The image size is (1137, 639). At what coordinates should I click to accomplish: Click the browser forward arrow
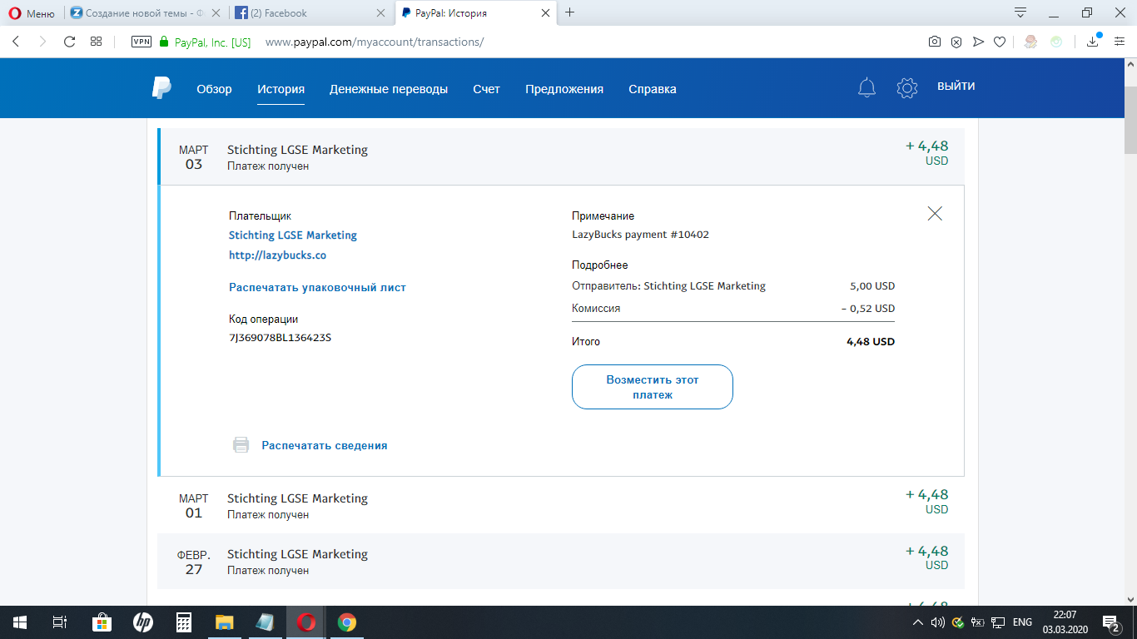42,42
